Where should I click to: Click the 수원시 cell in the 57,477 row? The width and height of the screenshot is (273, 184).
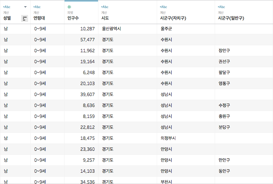point(166,39)
